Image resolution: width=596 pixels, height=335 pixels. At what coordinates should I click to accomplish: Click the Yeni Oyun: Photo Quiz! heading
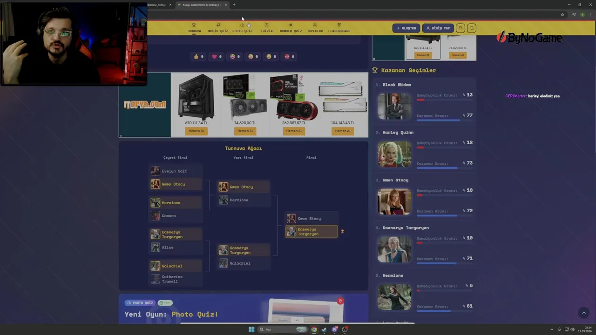point(171,314)
